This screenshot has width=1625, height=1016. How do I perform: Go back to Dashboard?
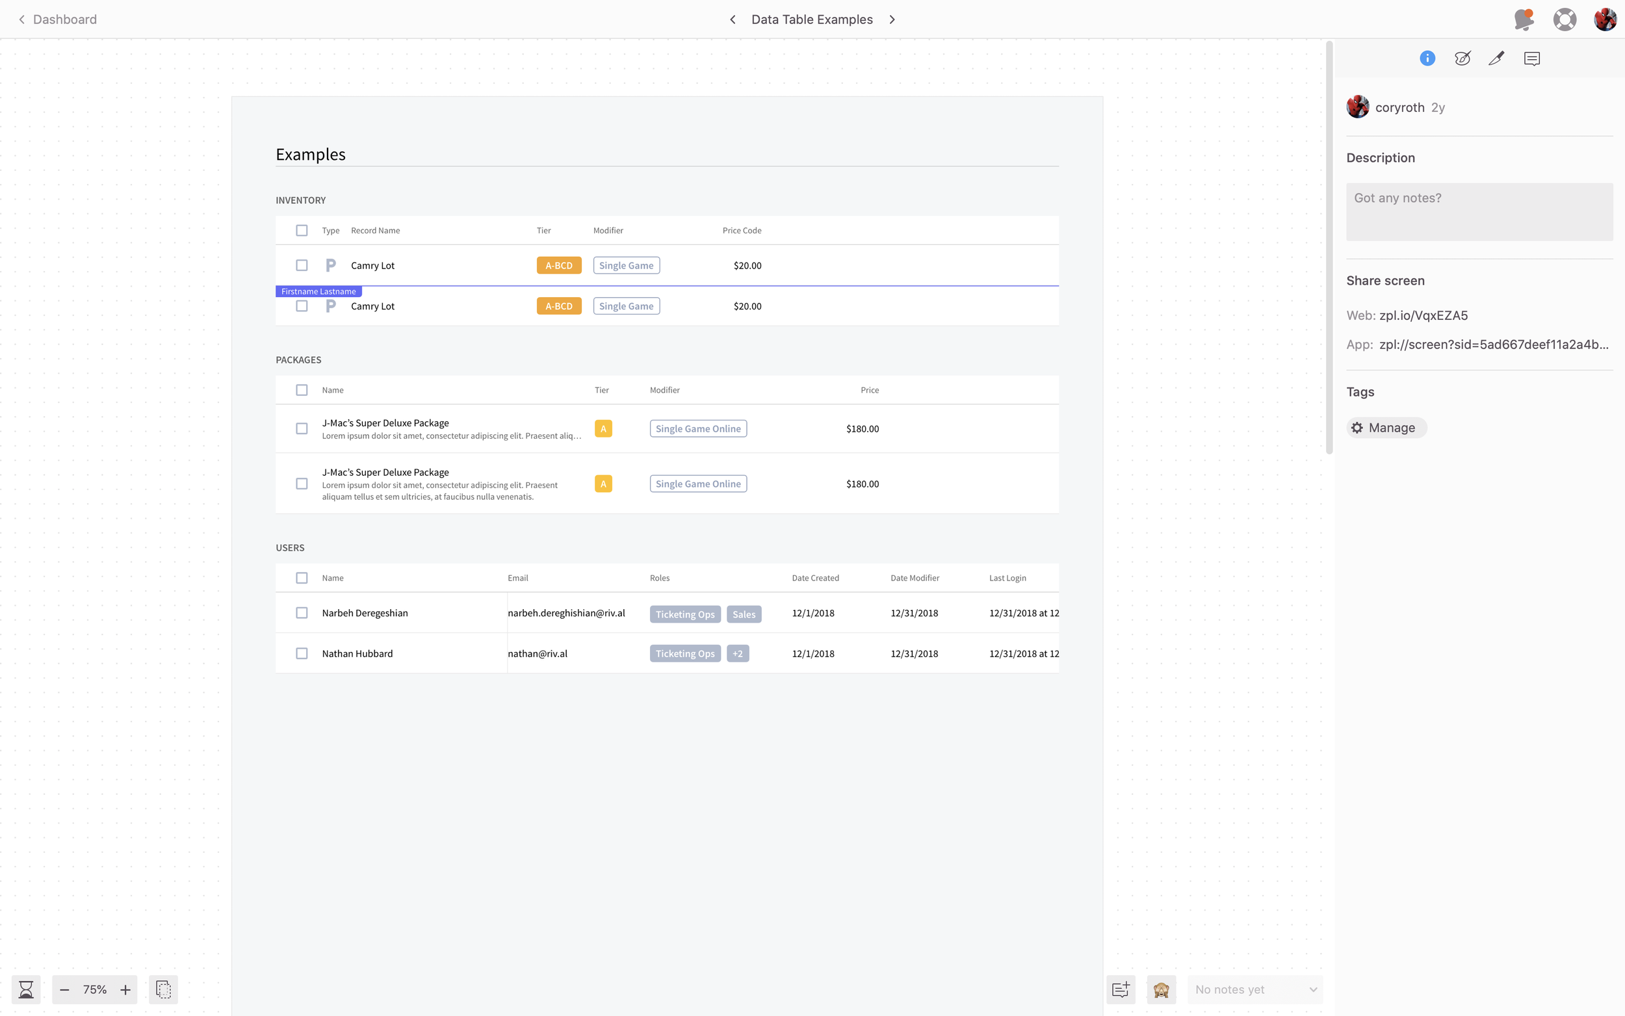tap(58, 20)
